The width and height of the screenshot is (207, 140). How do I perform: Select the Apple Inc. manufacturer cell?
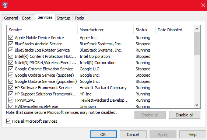[88, 38]
